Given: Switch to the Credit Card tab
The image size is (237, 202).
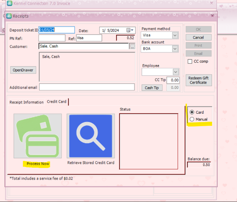Looking at the screenshot, I should pos(57,102).
